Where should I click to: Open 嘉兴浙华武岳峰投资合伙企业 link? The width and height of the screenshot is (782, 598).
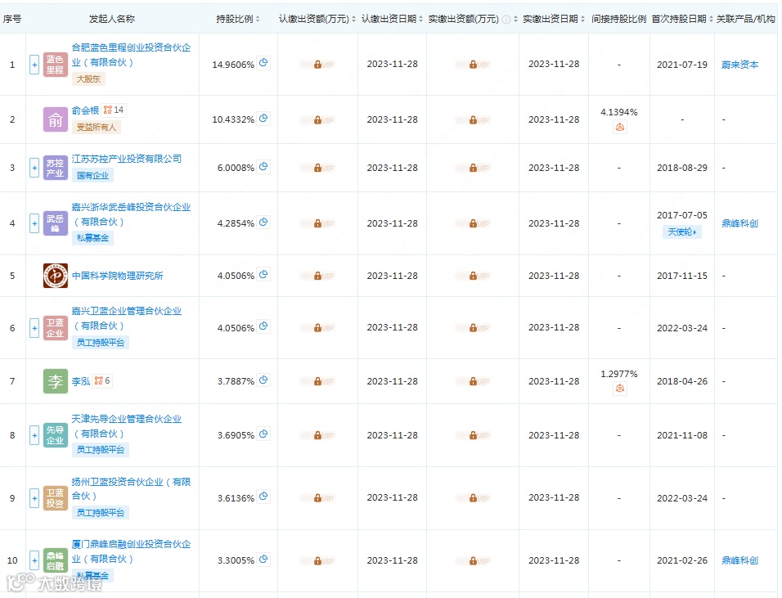coord(131,214)
